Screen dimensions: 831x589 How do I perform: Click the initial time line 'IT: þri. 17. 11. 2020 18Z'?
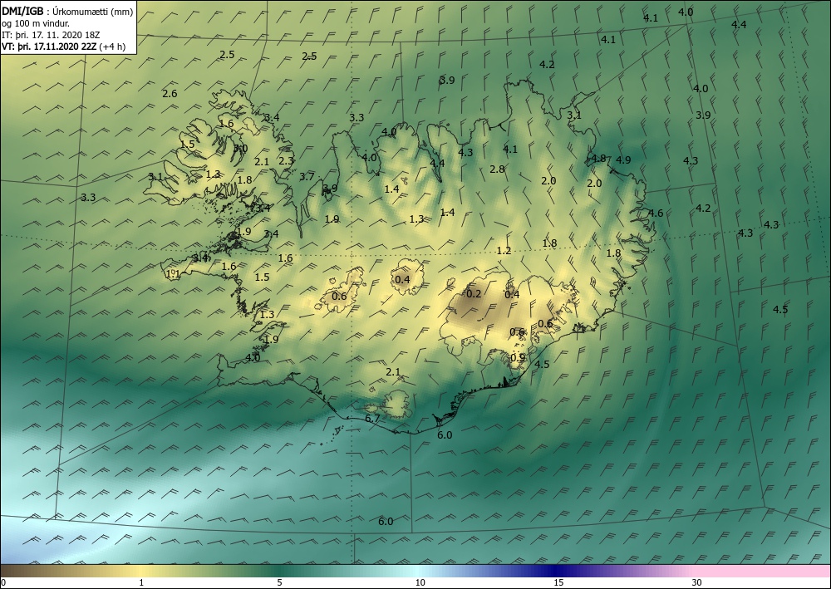coord(51,35)
